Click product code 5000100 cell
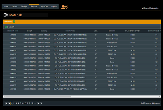The width and height of the screenshot is (163, 110). (x=13, y=89)
